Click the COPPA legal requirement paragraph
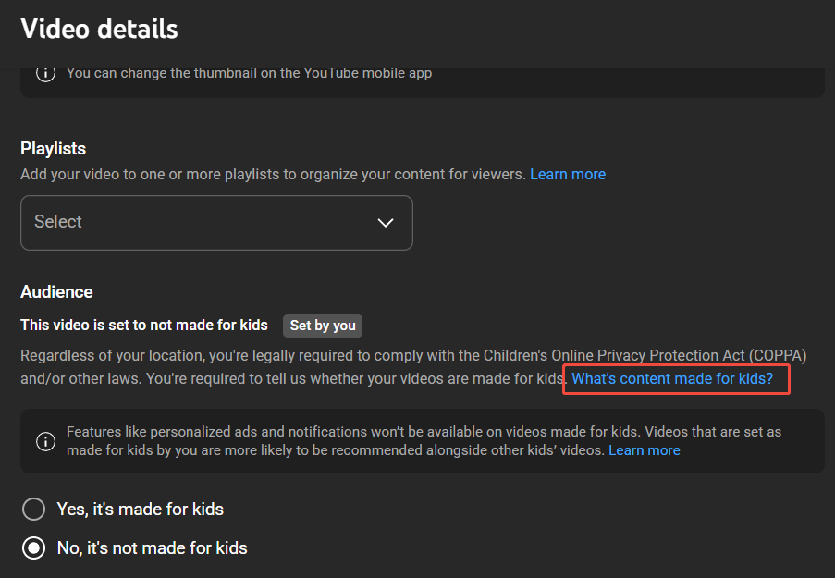835x578 pixels. click(370, 356)
